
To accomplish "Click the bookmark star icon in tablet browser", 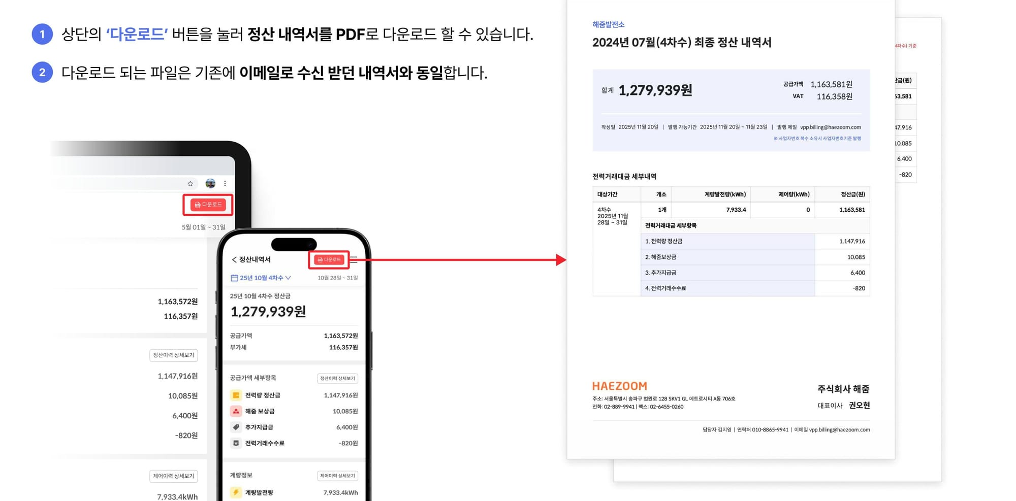I will [x=190, y=183].
